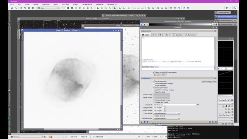
Task: Enable Use 64-bit working images
Action: click(x=154, y=90)
